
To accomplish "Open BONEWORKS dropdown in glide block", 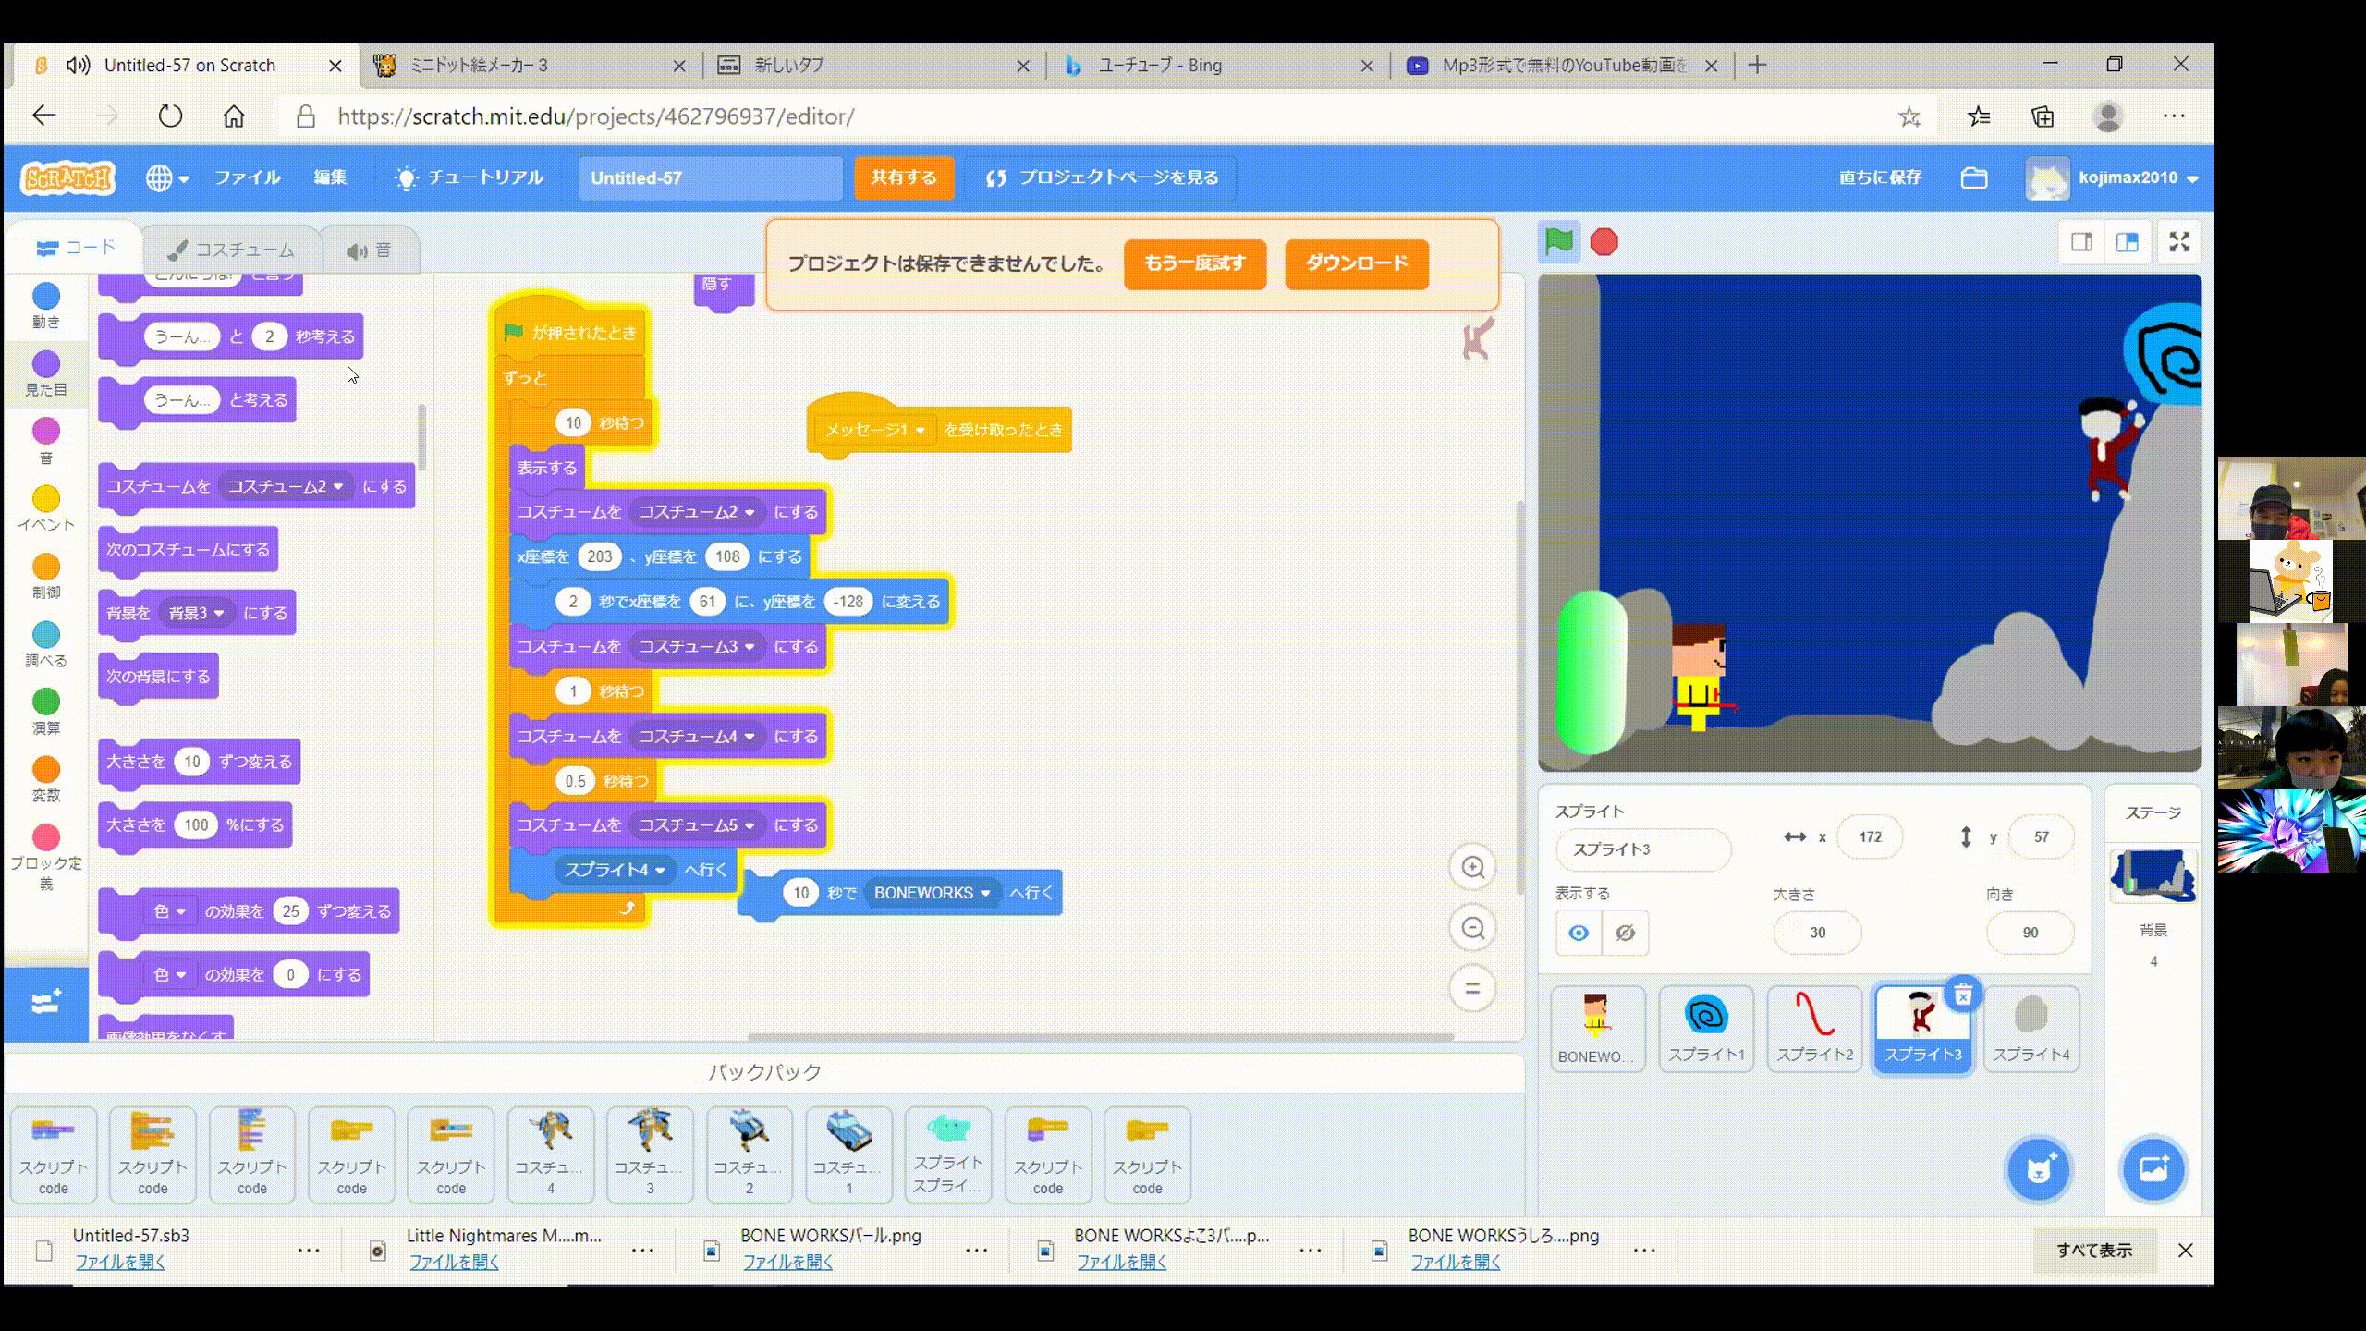I will pyautogui.click(x=933, y=893).
